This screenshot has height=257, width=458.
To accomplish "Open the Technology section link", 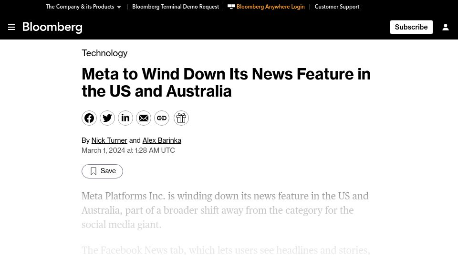I will click(x=104, y=53).
